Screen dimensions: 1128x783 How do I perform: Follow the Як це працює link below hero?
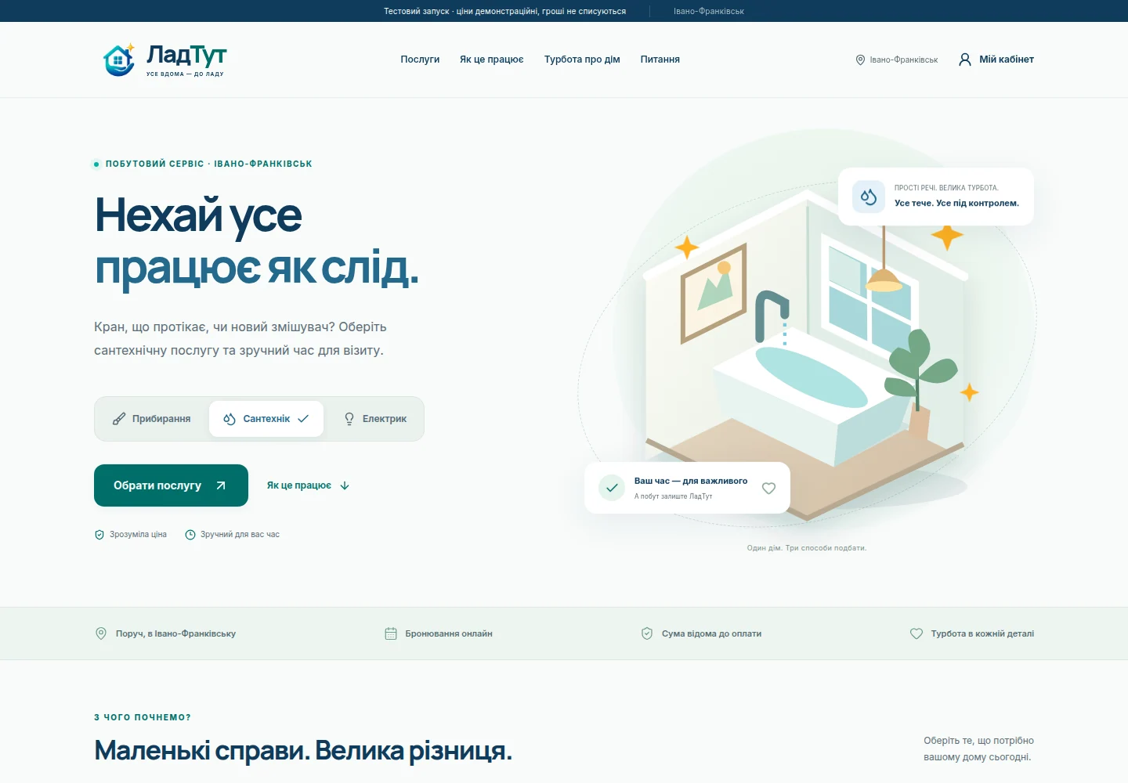pyautogui.click(x=308, y=485)
